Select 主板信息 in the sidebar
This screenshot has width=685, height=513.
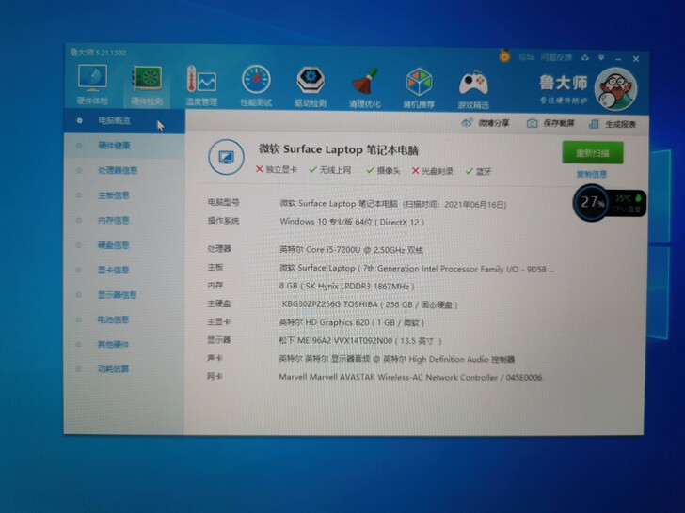[124, 195]
